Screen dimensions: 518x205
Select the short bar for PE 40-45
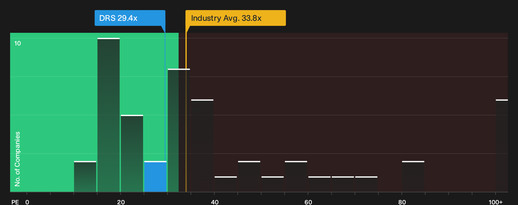(x=226, y=184)
